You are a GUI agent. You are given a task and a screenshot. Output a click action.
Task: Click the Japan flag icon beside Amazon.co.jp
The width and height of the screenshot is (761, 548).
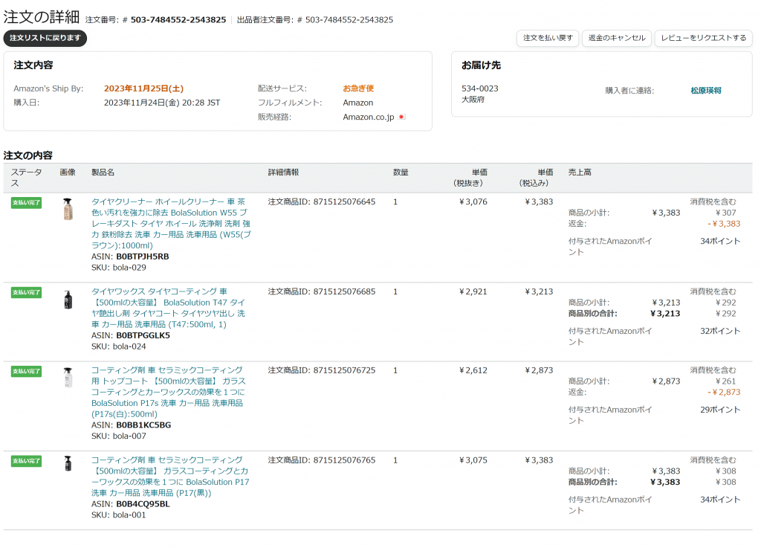(401, 117)
